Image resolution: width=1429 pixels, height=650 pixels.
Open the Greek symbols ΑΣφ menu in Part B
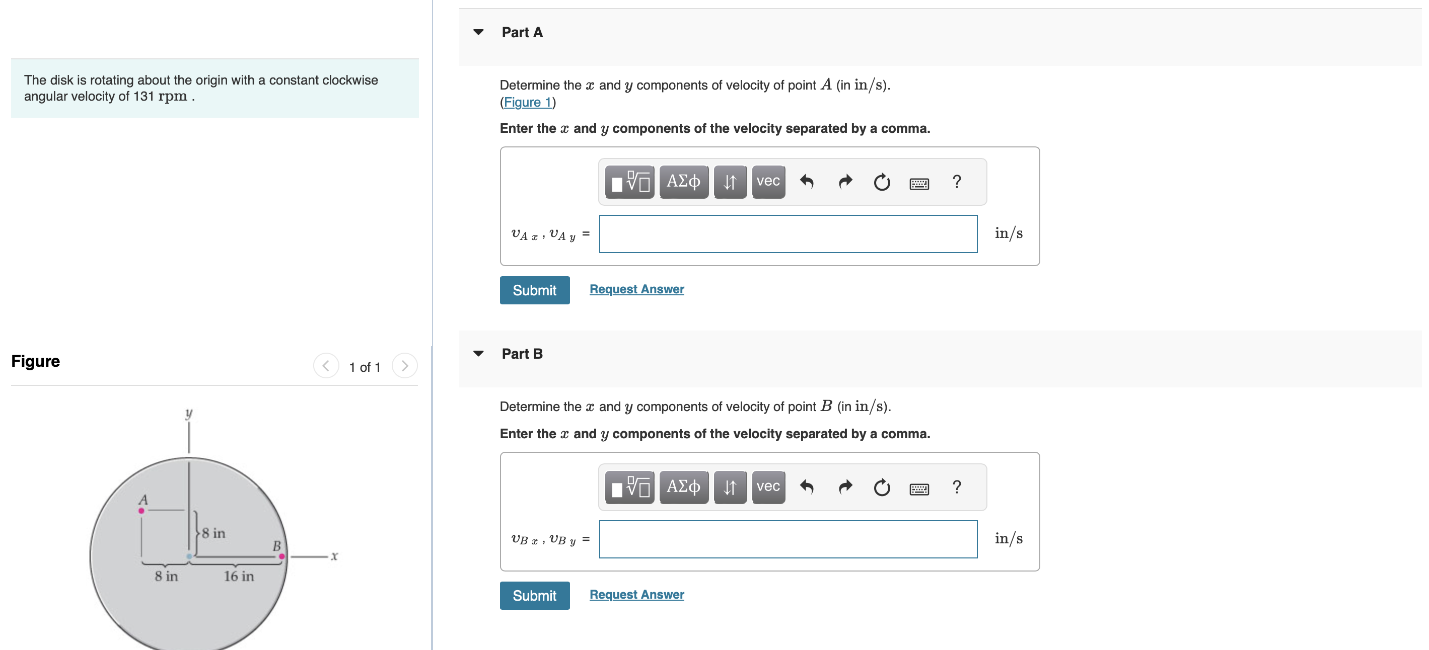pyautogui.click(x=683, y=487)
